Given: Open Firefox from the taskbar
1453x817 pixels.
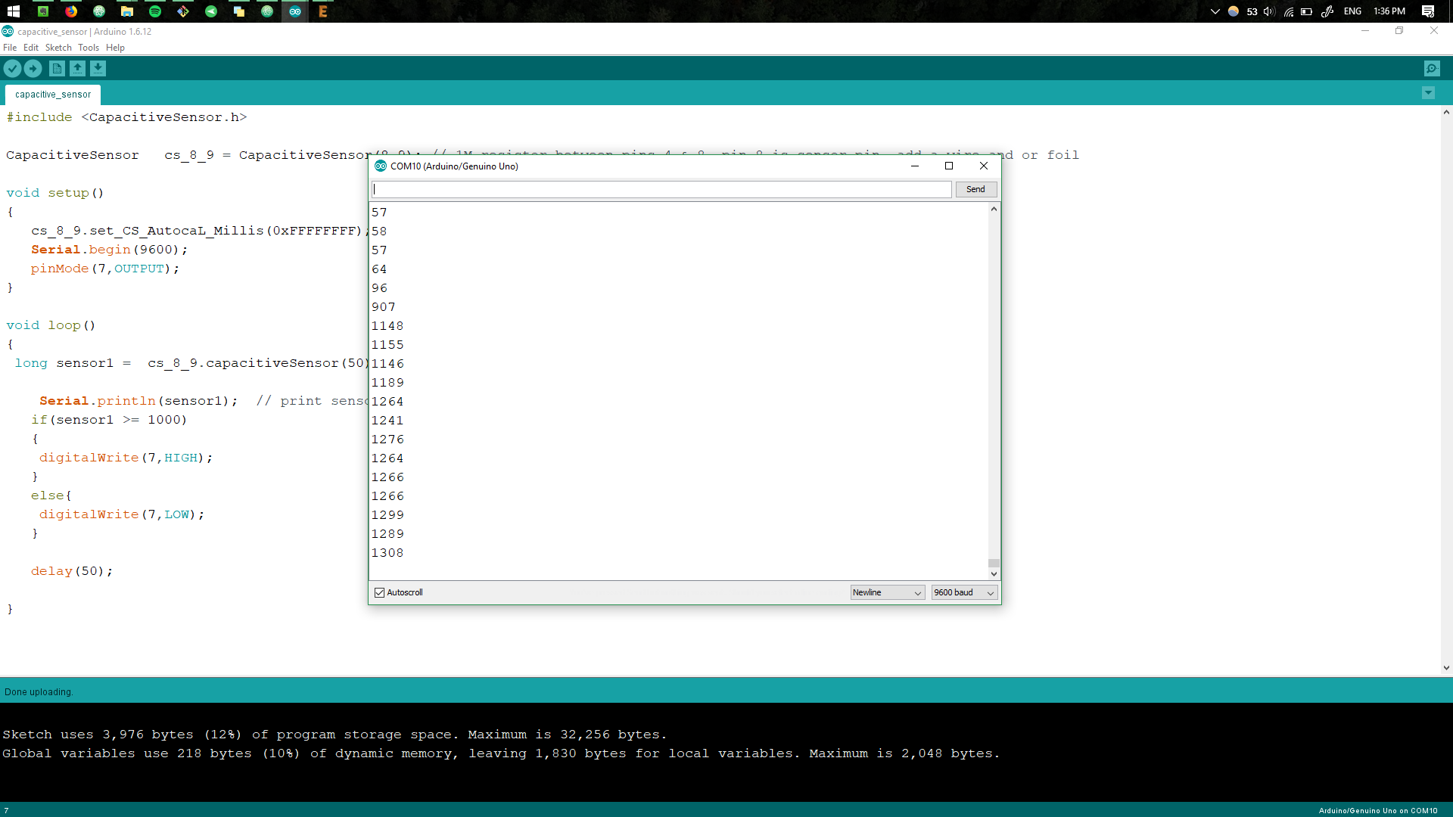Looking at the screenshot, I should click(x=71, y=11).
